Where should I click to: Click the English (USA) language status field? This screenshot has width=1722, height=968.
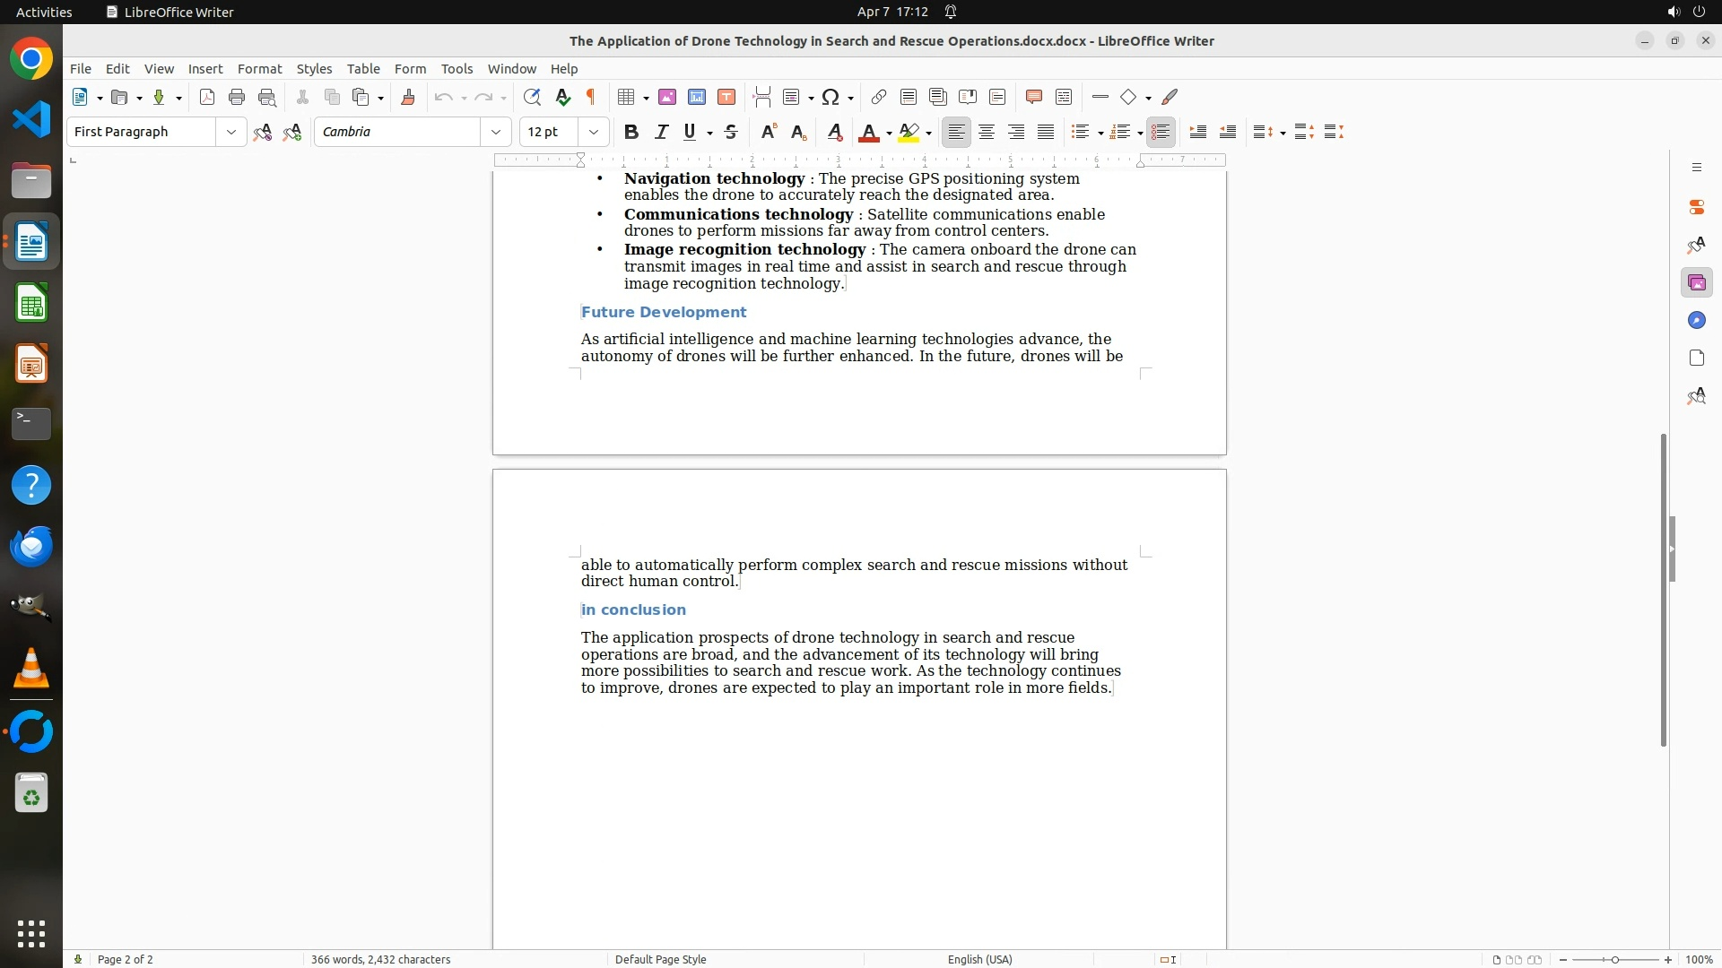click(979, 959)
